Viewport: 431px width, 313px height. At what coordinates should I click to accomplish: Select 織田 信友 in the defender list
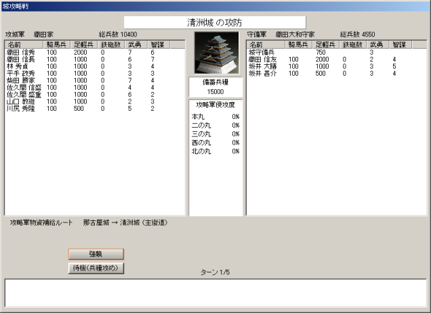coord(263,59)
